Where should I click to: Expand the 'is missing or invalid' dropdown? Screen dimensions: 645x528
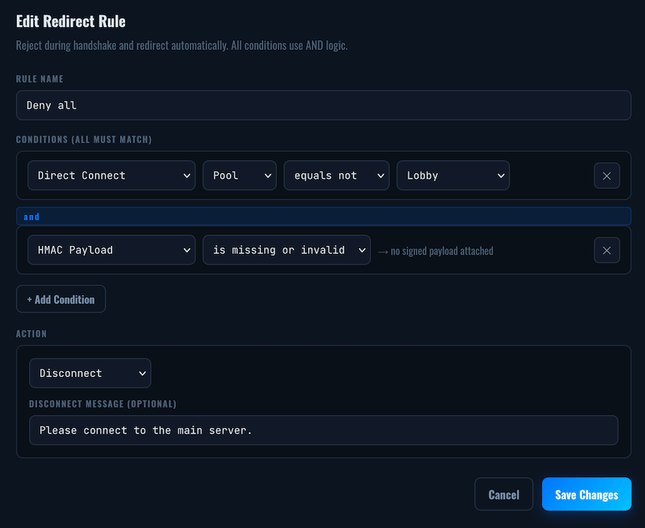pyautogui.click(x=287, y=250)
